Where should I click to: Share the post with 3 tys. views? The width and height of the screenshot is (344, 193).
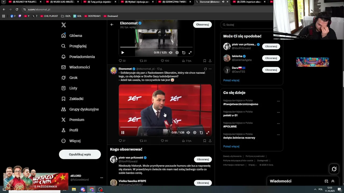click(x=210, y=141)
